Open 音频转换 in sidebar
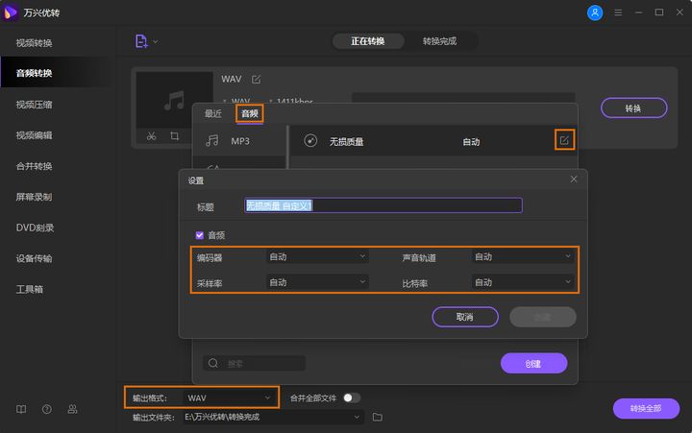Screen dimensions: 692x433 tap(35, 73)
